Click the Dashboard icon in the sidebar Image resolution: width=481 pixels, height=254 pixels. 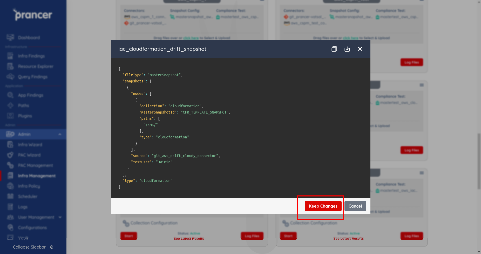pyautogui.click(x=10, y=37)
